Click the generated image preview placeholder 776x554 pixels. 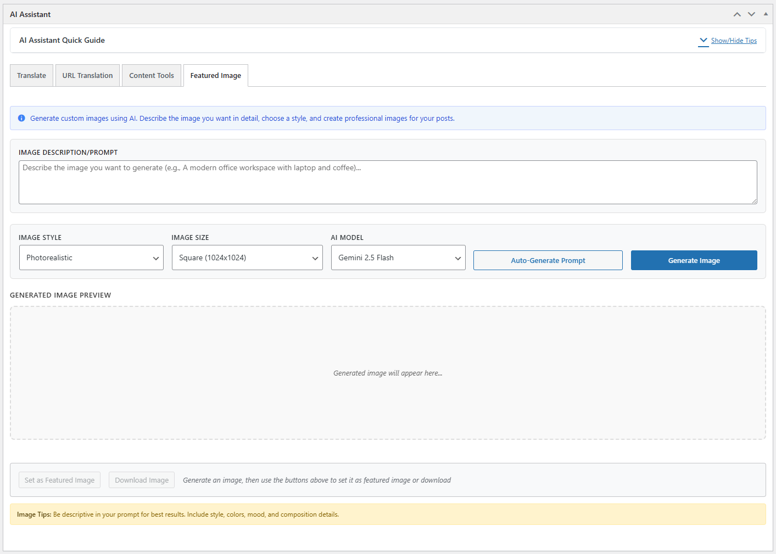click(388, 373)
